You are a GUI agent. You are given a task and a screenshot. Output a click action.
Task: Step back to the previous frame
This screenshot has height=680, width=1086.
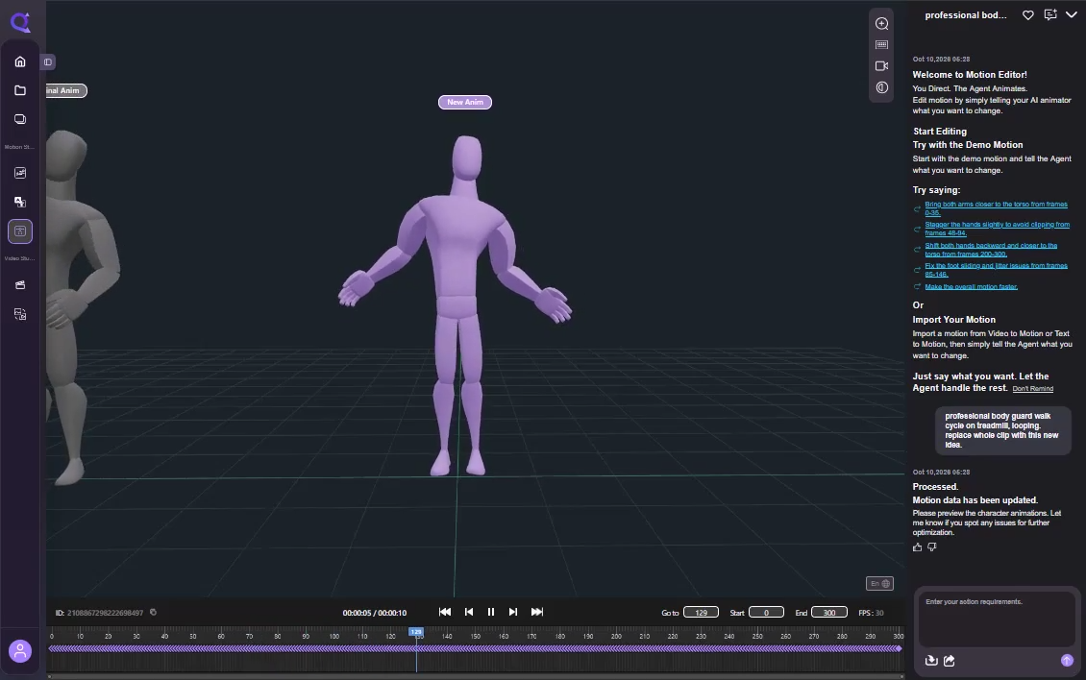pyautogui.click(x=469, y=612)
